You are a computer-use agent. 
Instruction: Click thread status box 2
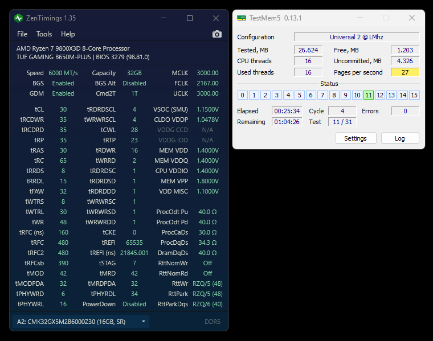tap(265, 95)
